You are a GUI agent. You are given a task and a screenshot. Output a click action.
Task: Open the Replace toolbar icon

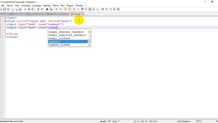[51, 9]
